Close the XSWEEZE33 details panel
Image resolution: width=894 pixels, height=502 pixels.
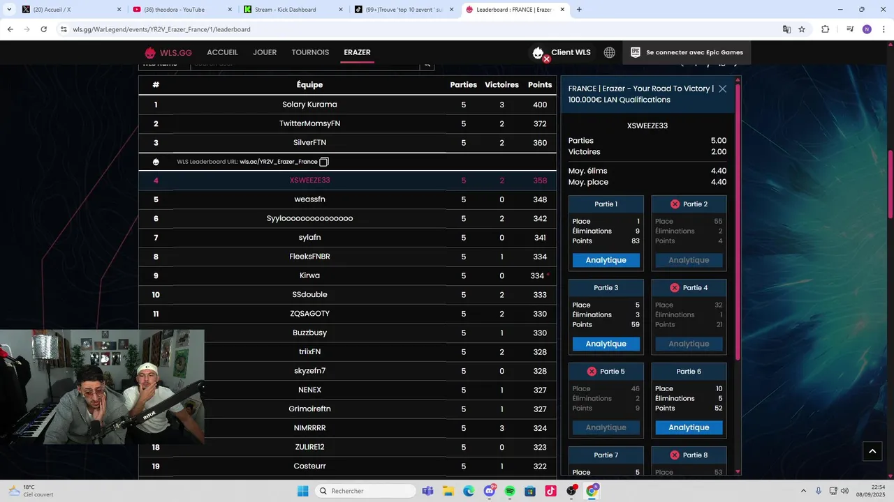722,89
